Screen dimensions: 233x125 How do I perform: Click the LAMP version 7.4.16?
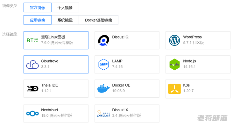(117, 67)
